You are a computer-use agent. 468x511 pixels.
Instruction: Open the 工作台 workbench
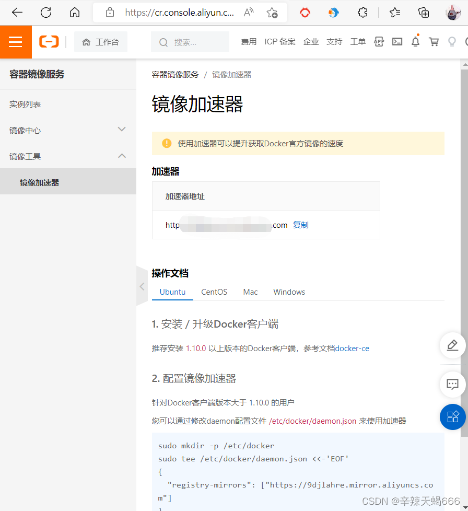click(101, 42)
